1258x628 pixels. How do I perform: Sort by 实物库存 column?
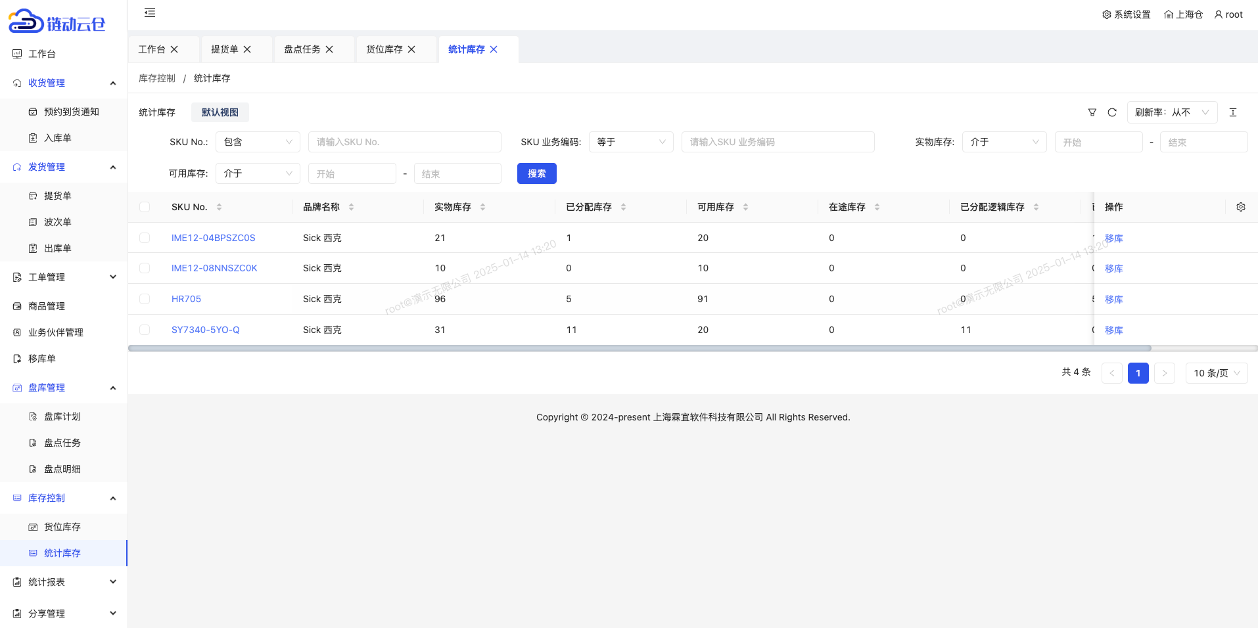point(482,207)
